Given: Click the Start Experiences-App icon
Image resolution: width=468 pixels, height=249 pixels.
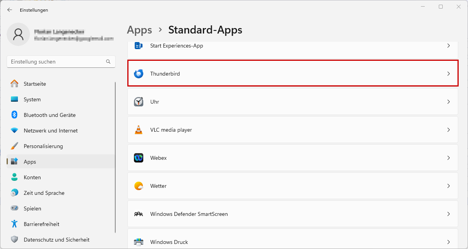Looking at the screenshot, I should (139, 46).
